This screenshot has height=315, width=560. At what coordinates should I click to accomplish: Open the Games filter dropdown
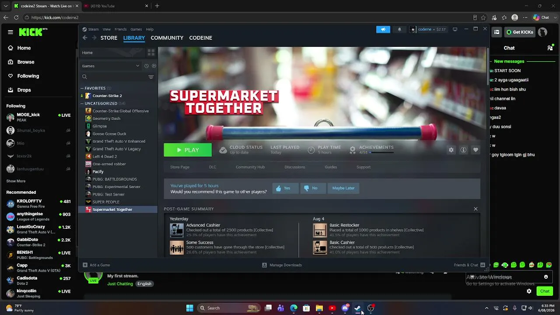[x=110, y=66]
